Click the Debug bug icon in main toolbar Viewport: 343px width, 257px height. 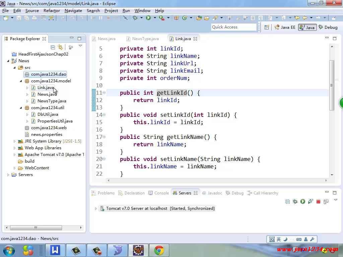(x=135, y=18)
